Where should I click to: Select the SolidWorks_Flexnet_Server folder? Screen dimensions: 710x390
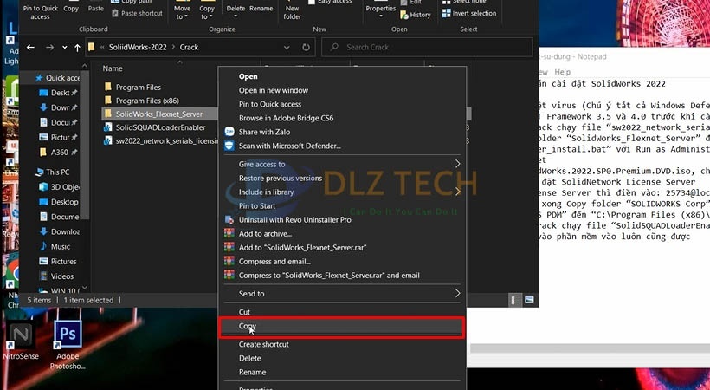(158, 114)
